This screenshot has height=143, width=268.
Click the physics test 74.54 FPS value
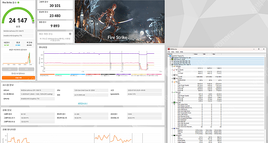(91, 118)
